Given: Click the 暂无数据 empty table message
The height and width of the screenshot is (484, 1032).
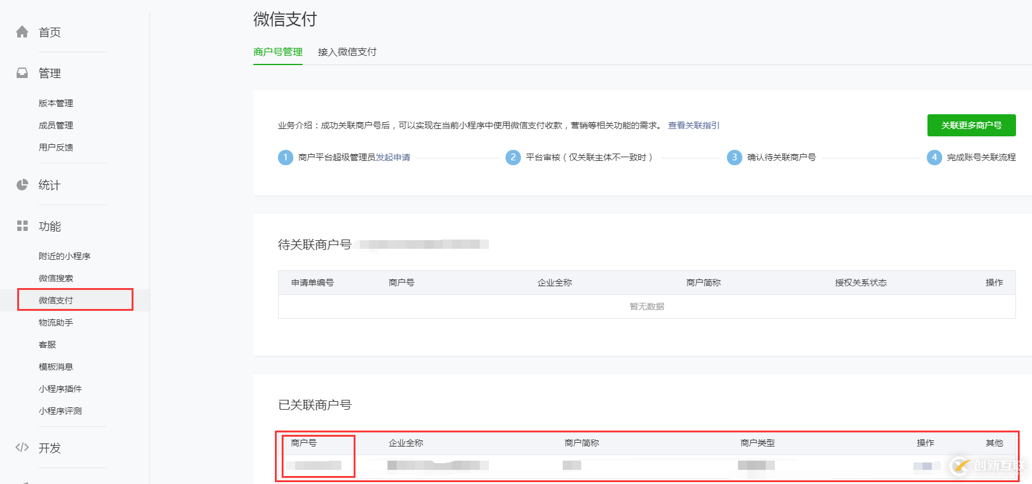Looking at the screenshot, I should pos(647,306).
